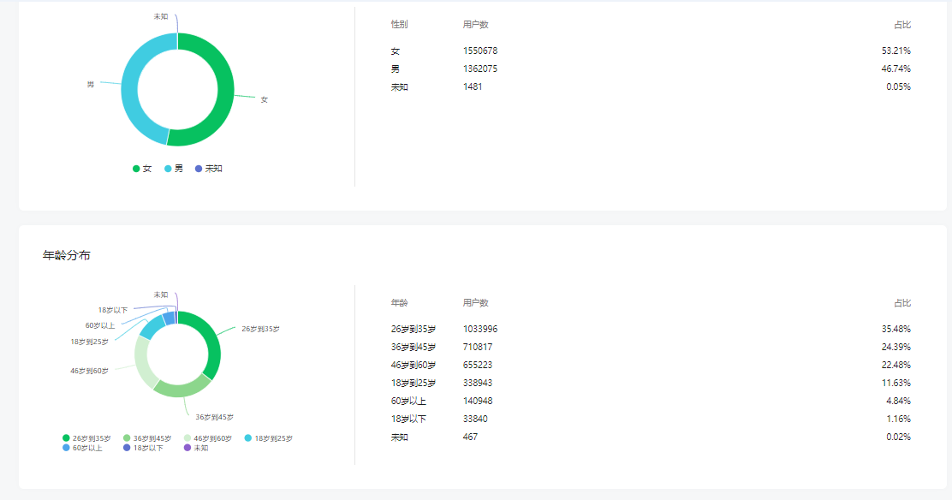This screenshot has width=952, height=500.
Task: Click the 男 callout label beside gender donut
Action: 91,85
